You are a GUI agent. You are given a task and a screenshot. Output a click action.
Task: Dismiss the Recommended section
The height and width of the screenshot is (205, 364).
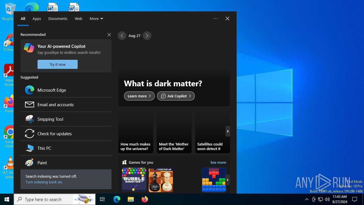(109, 35)
